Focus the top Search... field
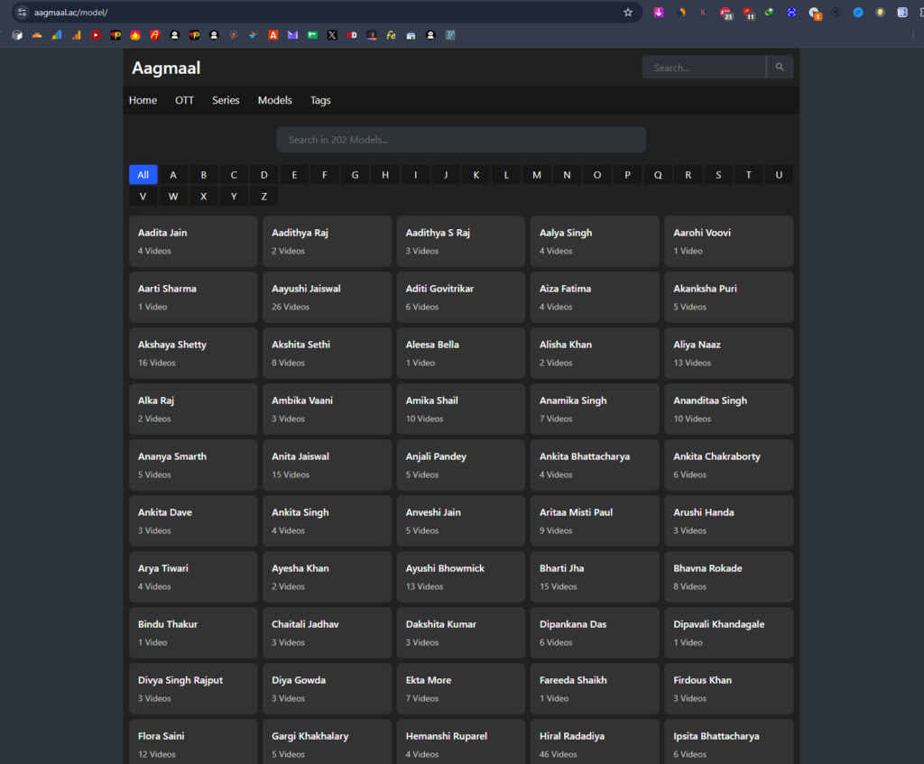Screen dimensions: 924x764 [704, 67]
